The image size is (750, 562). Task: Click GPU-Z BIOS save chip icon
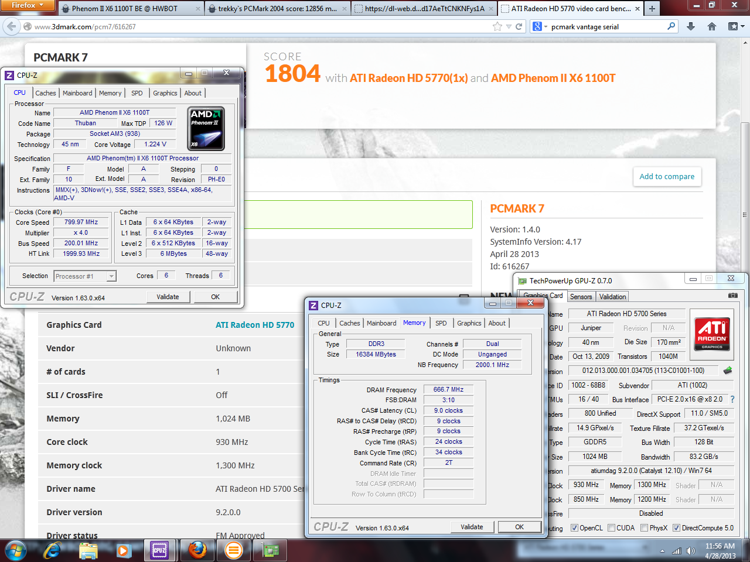[728, 371]
